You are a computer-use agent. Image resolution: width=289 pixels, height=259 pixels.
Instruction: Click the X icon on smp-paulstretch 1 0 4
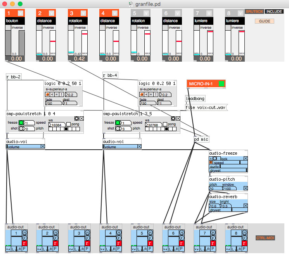[x=81, y=118]
